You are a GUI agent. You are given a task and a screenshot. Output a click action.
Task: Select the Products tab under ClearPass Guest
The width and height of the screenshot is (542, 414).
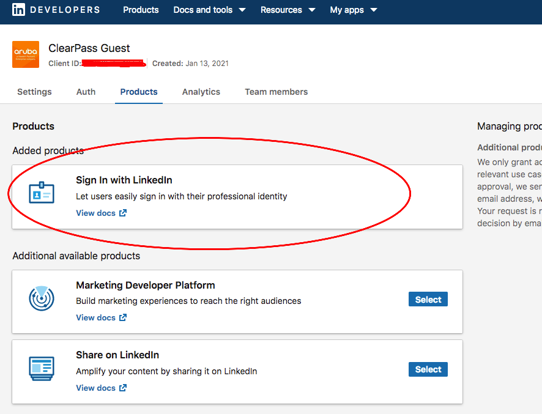(x=139, y=92)
